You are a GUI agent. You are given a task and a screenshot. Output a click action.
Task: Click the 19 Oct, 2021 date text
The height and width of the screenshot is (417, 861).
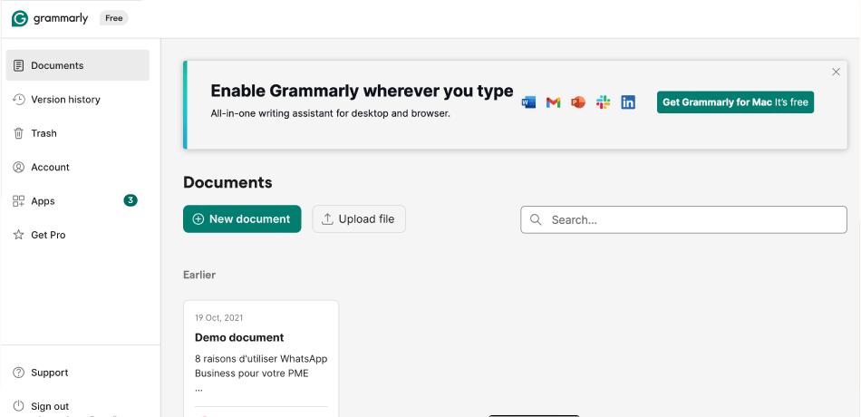point(218,317)
